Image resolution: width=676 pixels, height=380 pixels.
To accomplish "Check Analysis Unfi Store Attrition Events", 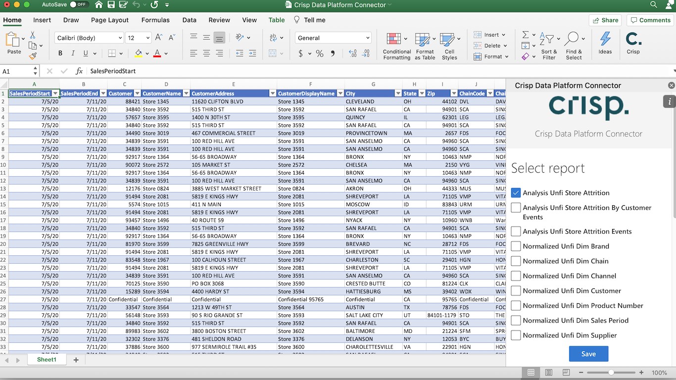I will (x=516, y=231).
